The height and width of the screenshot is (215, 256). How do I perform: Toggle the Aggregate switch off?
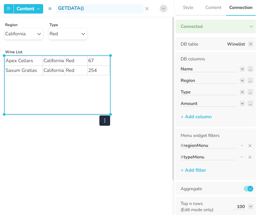[x=248, y=189]
